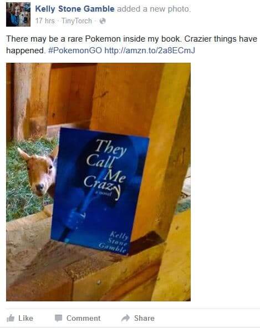Click the public globe privacy icon

tap(103, 21)
